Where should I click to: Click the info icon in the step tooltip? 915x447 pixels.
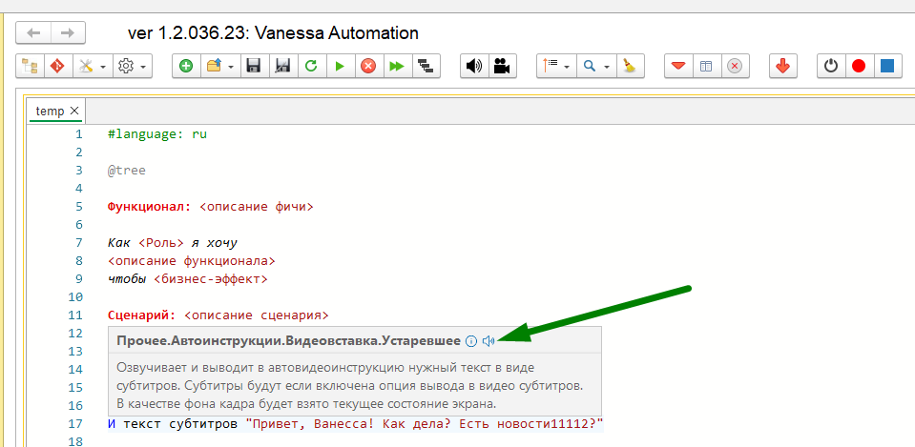(471, 341)
